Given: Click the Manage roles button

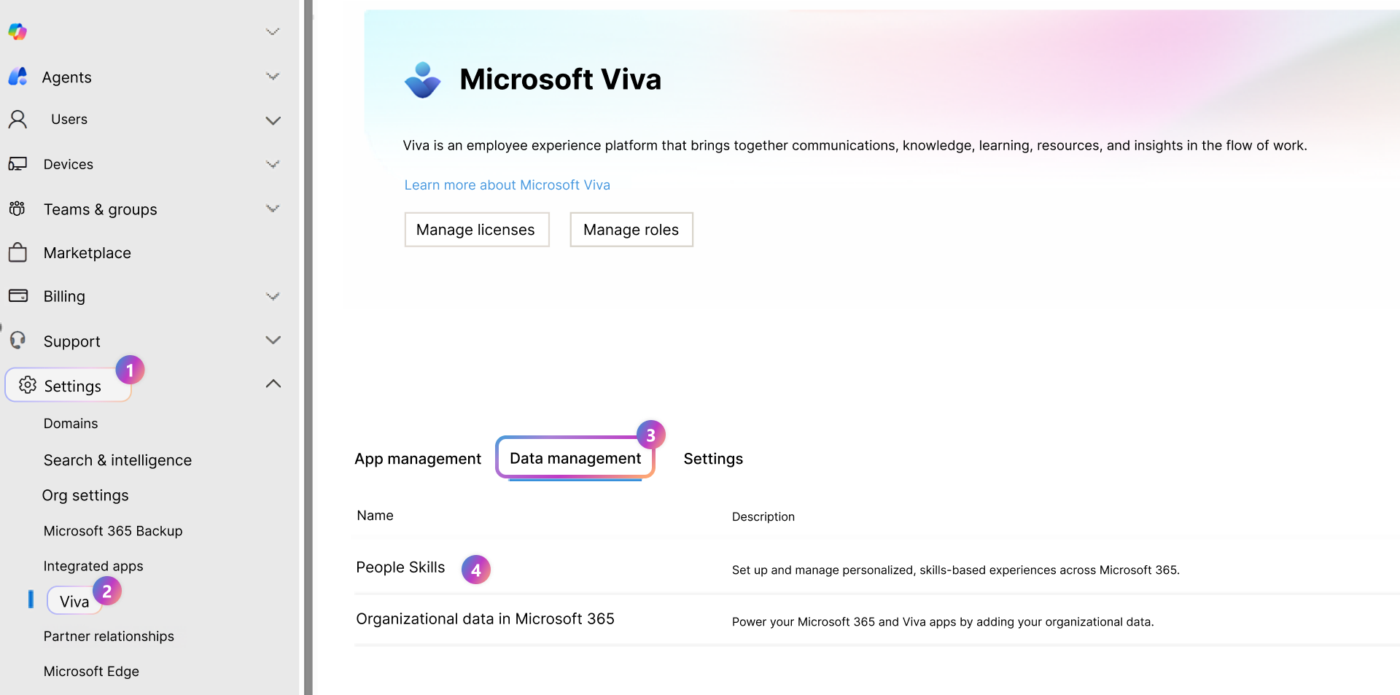Looking at the screenshot, I should click(x=631, y=229).
